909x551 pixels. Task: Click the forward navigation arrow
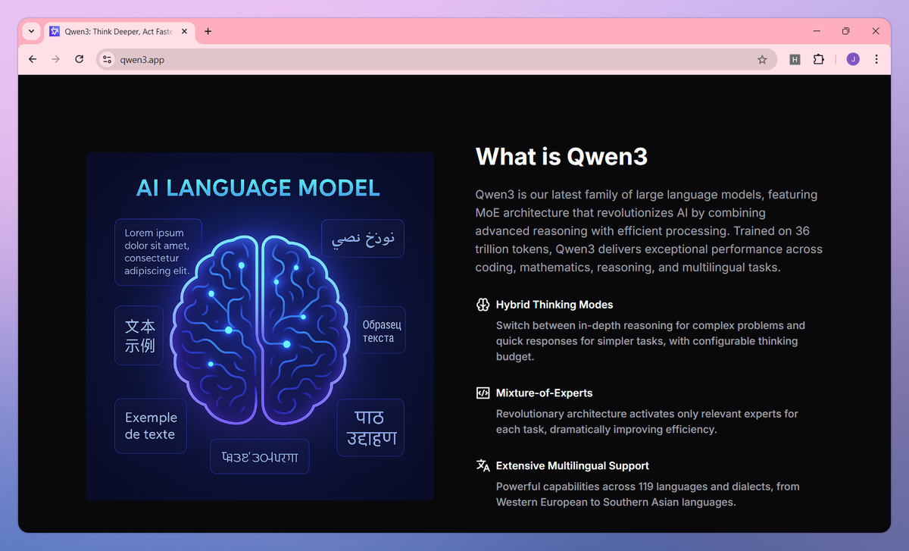[x=55, y=59]
